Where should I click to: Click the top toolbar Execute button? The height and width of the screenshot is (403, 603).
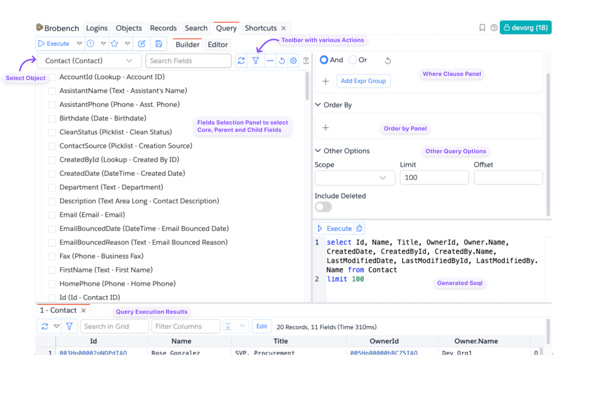pyautogui.click(x=54, y=44)
